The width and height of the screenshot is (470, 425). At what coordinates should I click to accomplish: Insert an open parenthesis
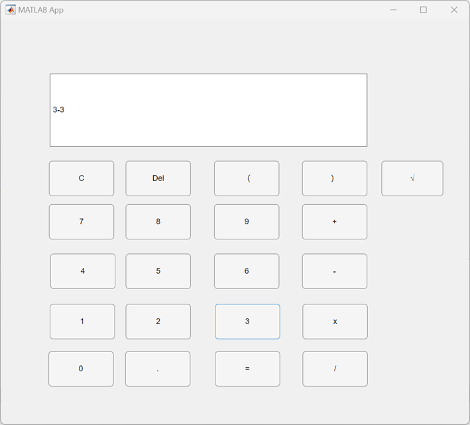pos(247,178)
